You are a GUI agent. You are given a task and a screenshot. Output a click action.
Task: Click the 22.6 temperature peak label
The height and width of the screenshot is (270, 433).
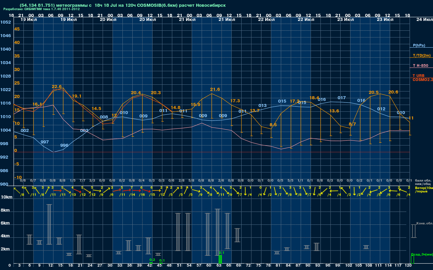(57, 87)
